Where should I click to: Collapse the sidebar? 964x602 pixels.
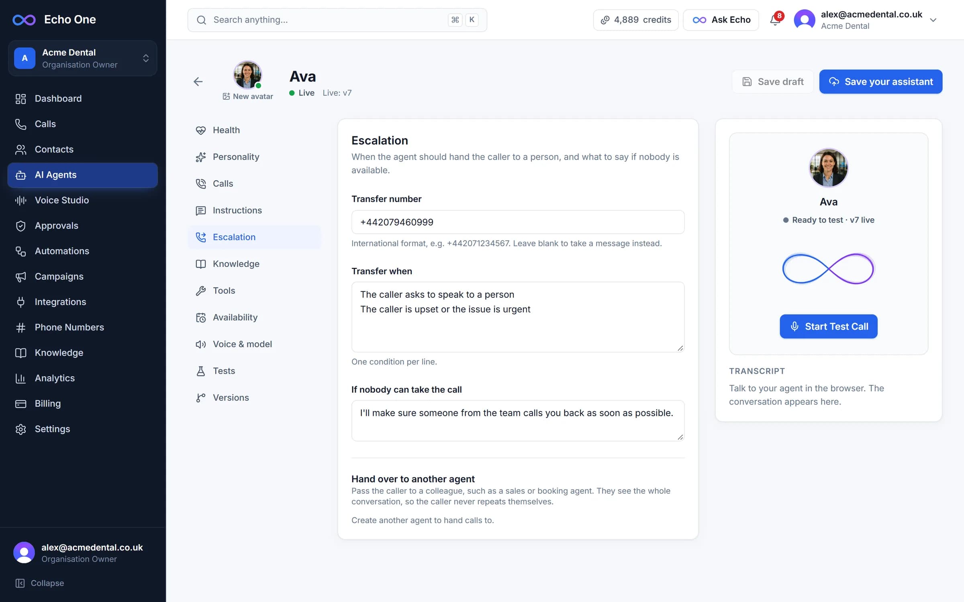(40, 583)
